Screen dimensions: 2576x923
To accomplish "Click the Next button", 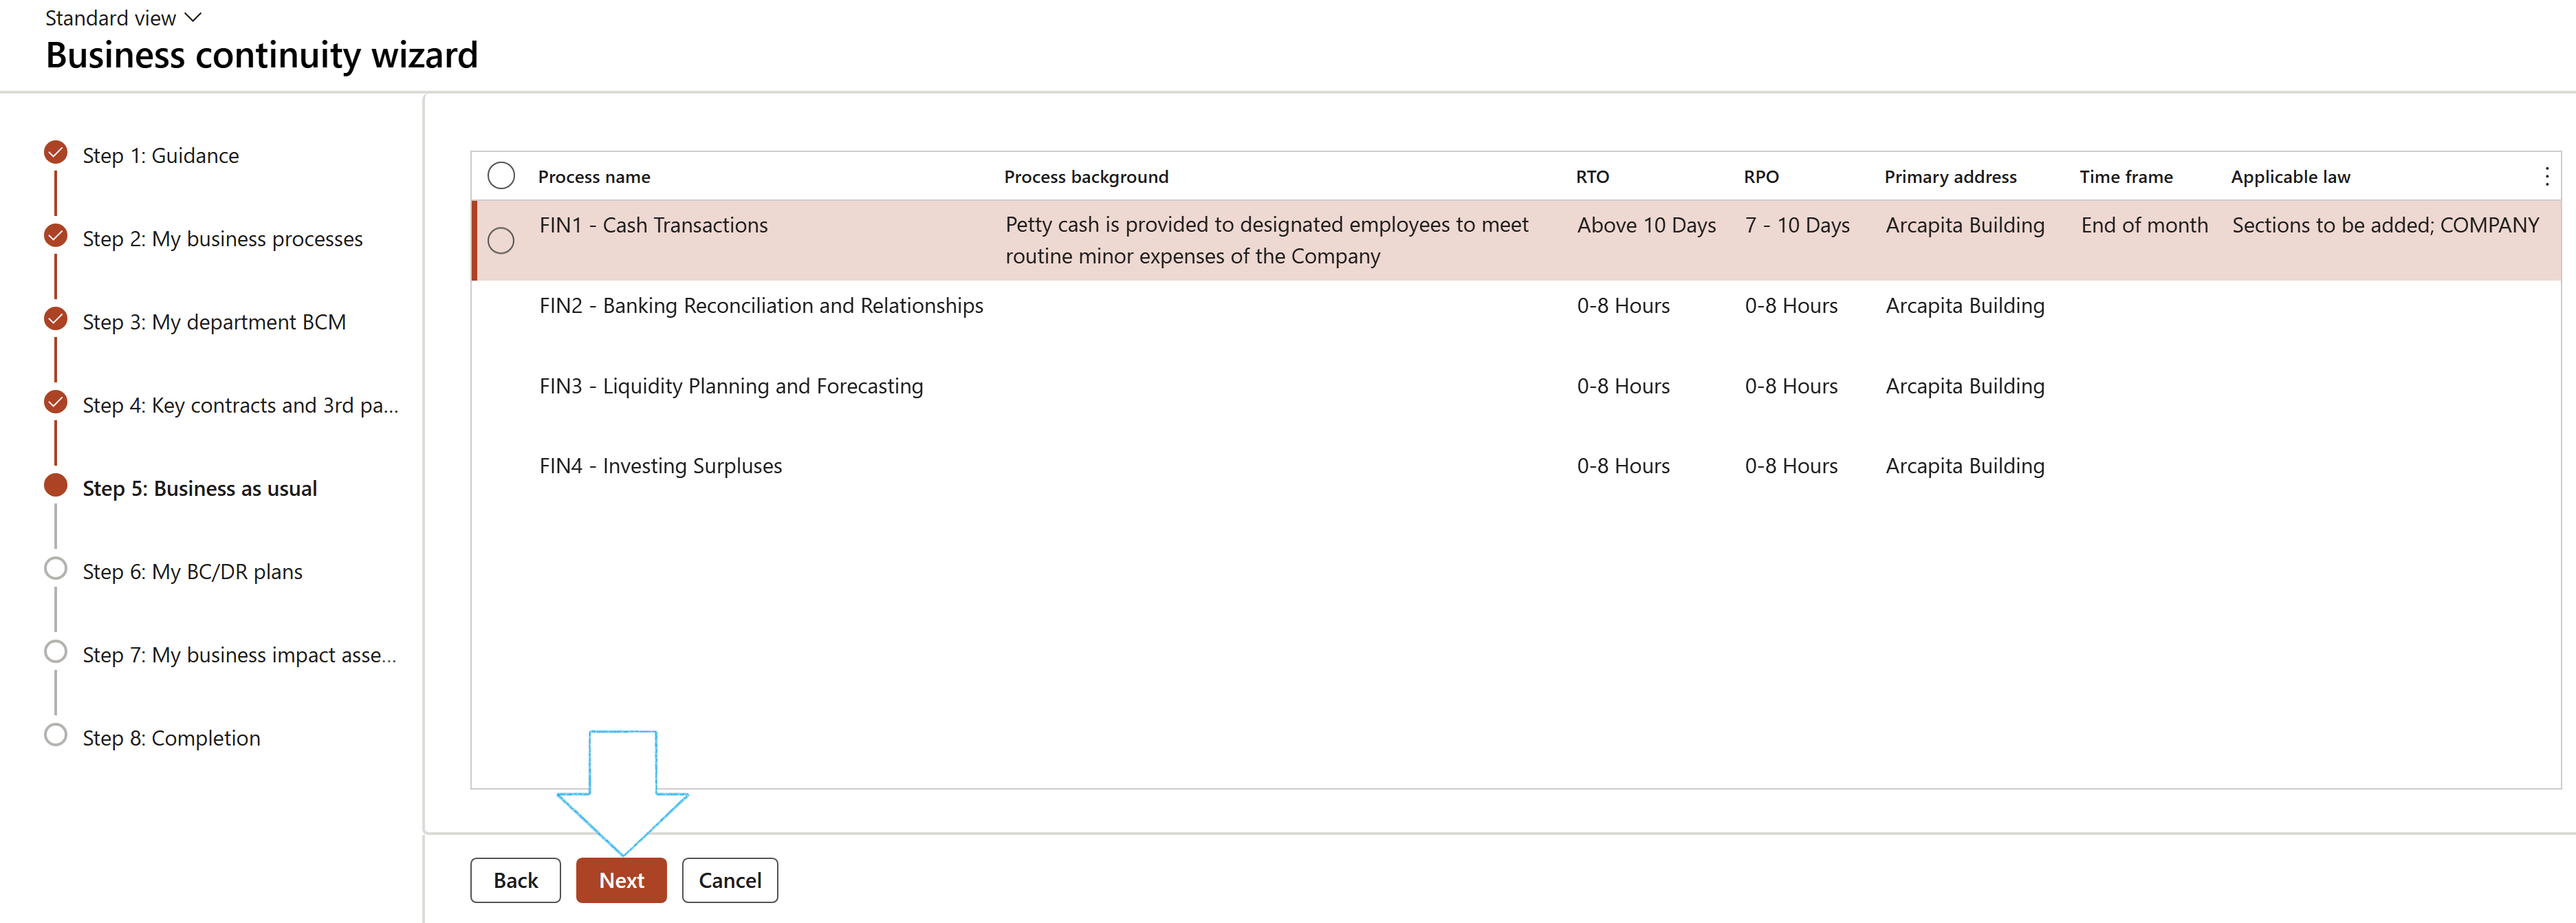I will 621,880.
